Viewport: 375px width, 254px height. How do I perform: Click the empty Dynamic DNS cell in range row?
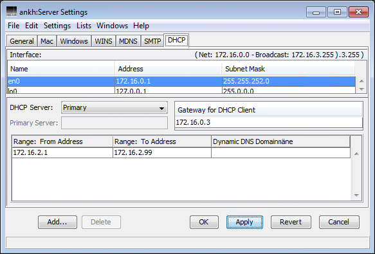point(281,152)
